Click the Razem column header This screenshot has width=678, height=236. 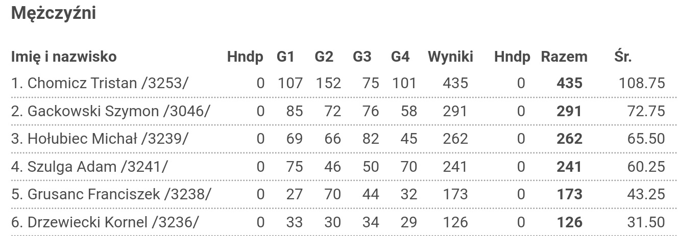click(564, 57)
